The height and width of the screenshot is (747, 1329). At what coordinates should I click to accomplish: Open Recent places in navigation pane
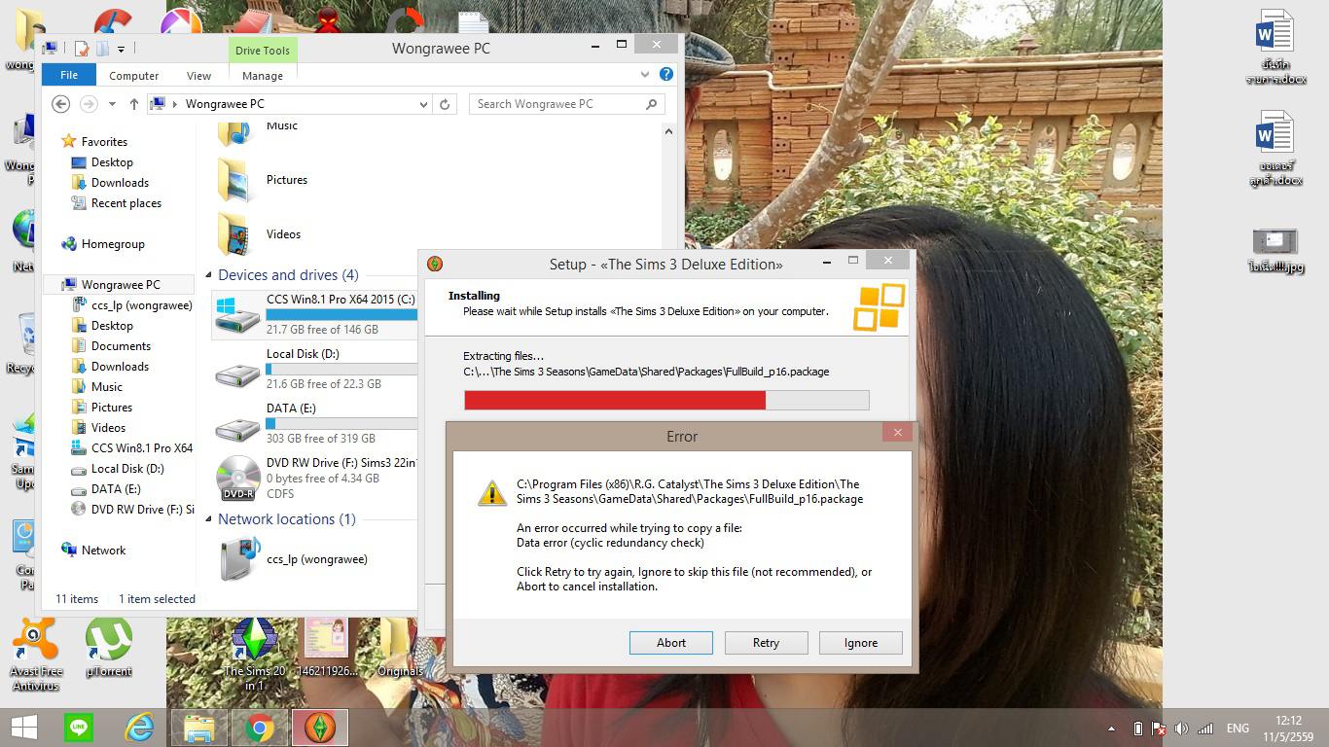[x=126, y=203]
